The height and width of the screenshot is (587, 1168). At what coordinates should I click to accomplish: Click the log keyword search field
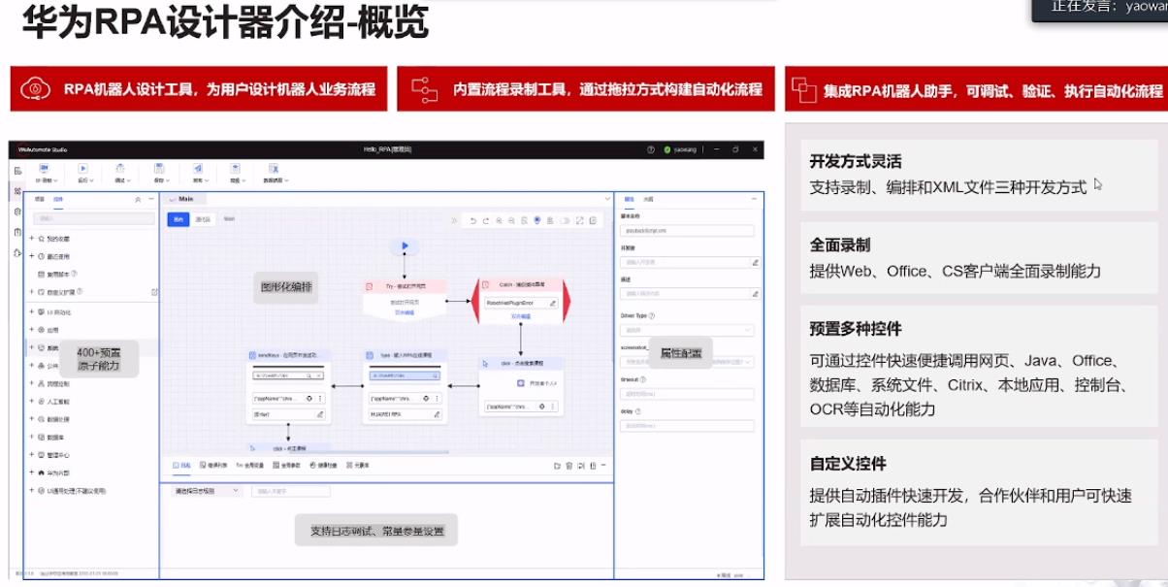click(x=291, y=491)
